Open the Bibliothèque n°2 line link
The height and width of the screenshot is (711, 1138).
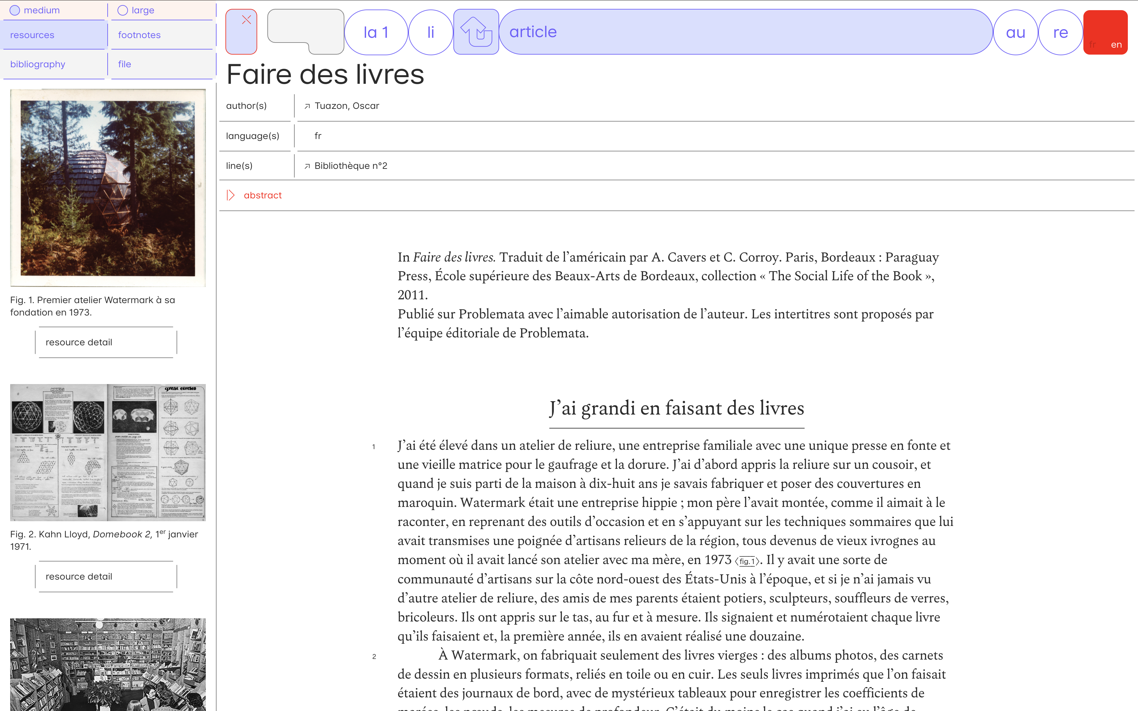[350, 166]
